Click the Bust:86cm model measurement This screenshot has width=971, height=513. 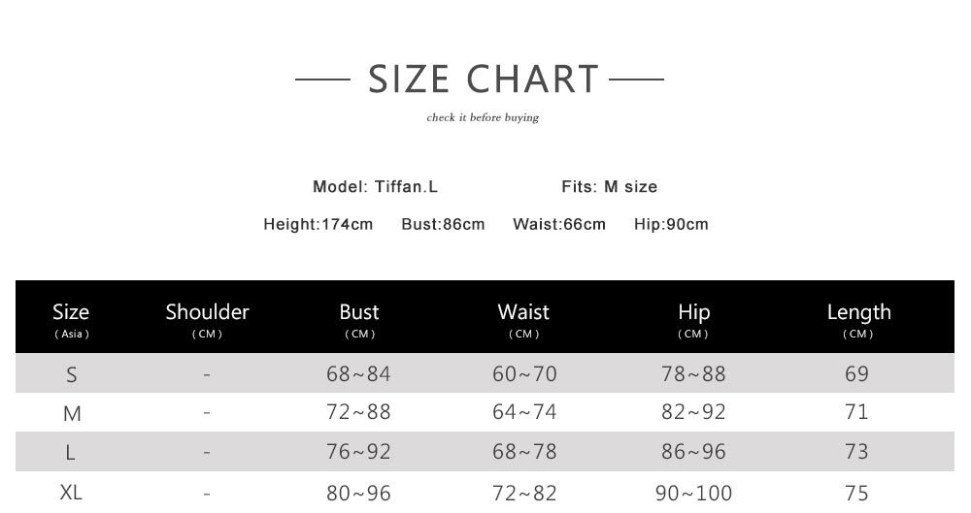[443, 224]
